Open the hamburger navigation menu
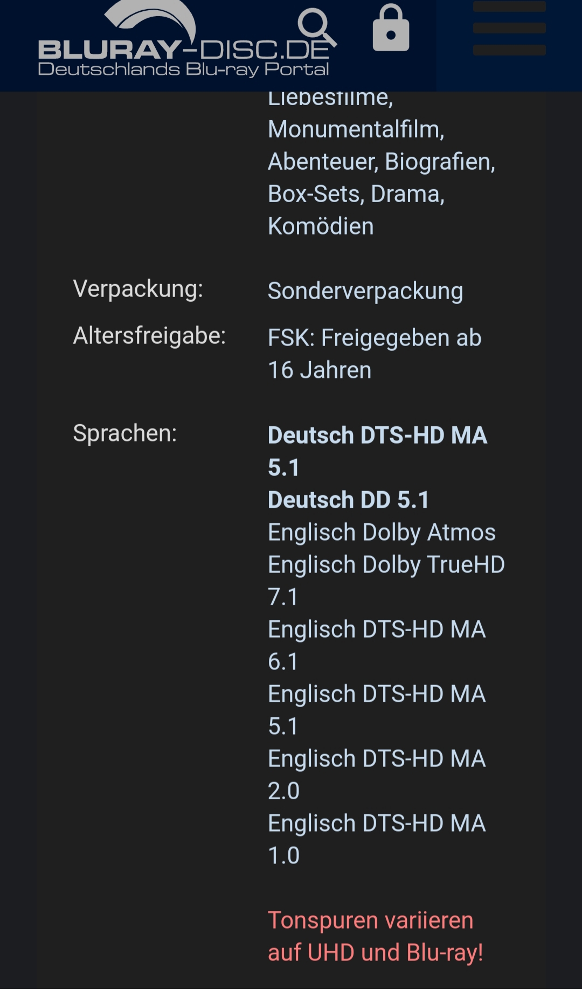The image size is (582, 989). [x=509, y=28]
